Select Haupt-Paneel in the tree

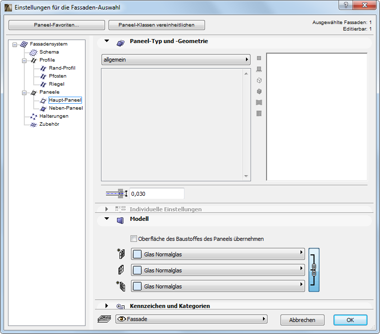65,100
